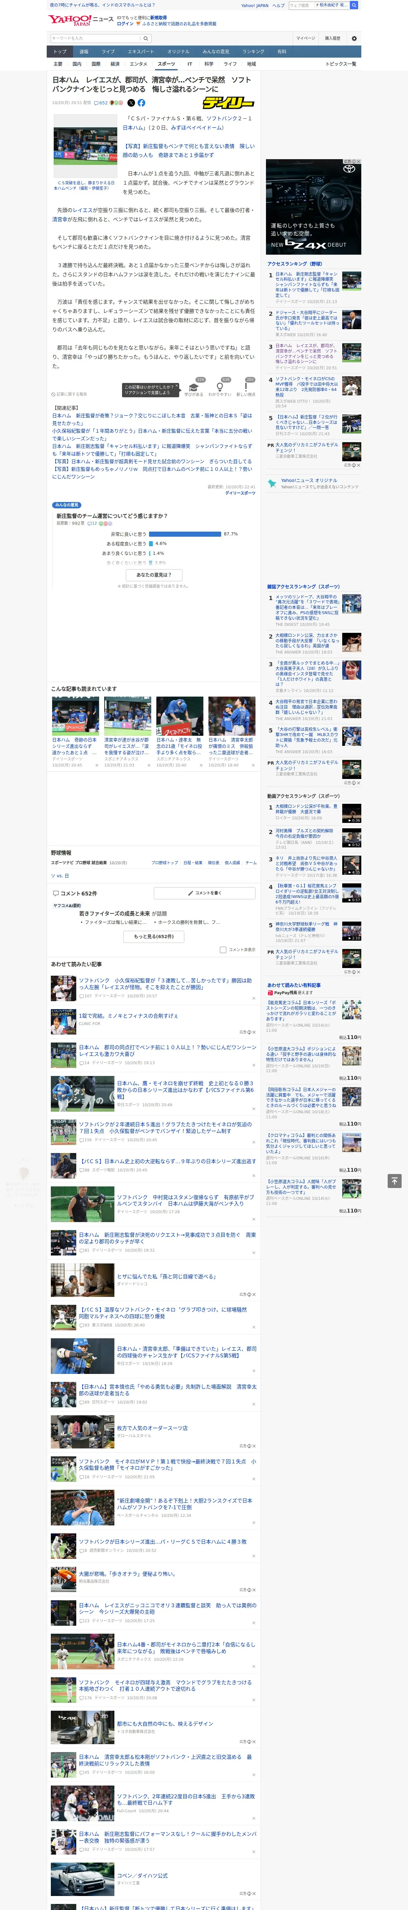The image size is (408, 1910).
Task: Choose the スポーツ category
Action: tap(167, 64)
